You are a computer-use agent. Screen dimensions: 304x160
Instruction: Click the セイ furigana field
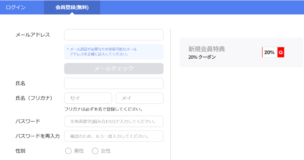pos(88,98)
